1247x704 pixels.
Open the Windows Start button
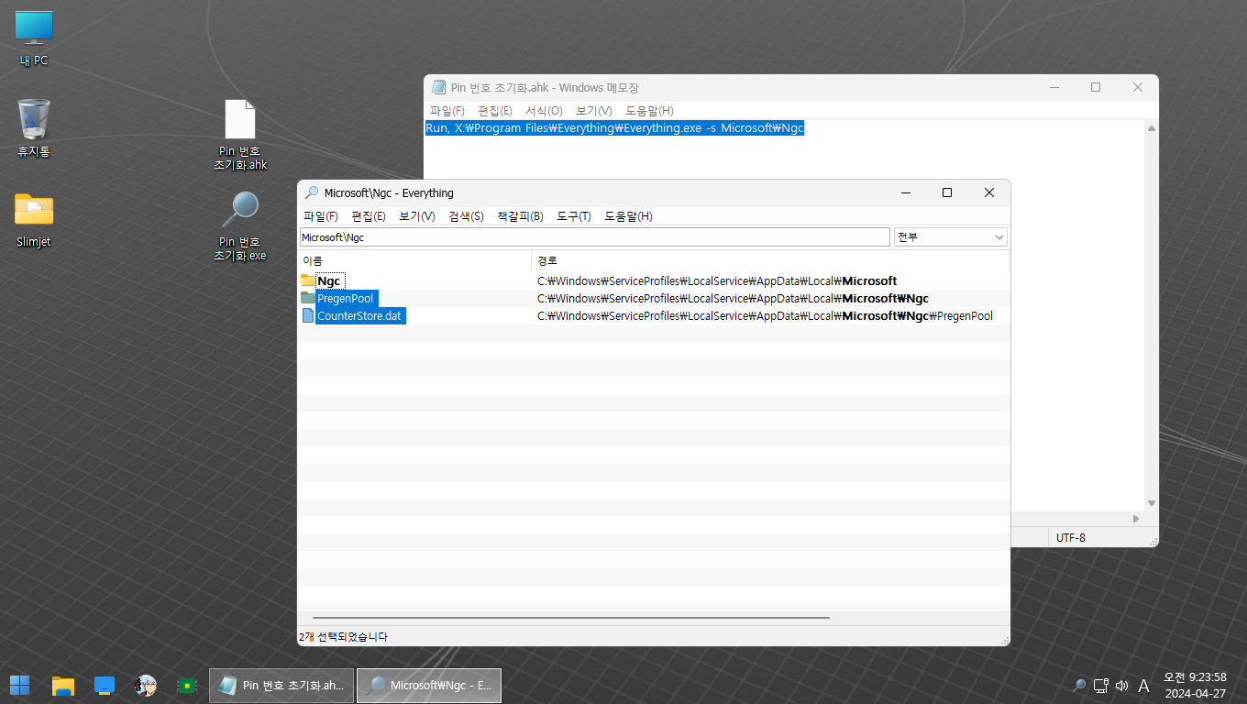pos(19,685)
